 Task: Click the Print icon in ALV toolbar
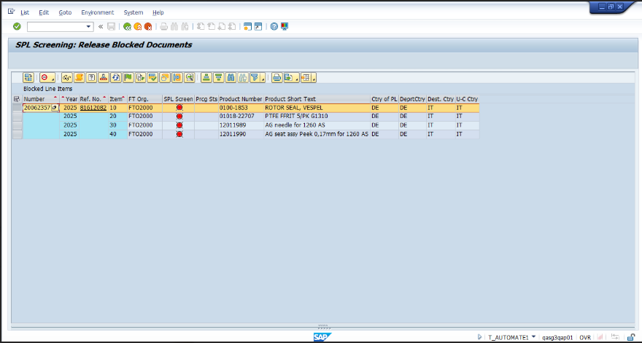[277, 77]
